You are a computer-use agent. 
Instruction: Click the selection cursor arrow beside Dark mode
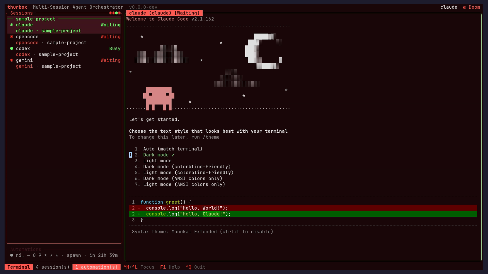tap(130, 155)
